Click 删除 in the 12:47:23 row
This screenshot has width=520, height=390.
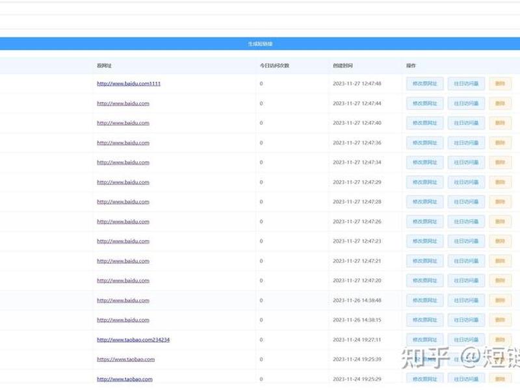pyautogui.click(x=500, y=241)
